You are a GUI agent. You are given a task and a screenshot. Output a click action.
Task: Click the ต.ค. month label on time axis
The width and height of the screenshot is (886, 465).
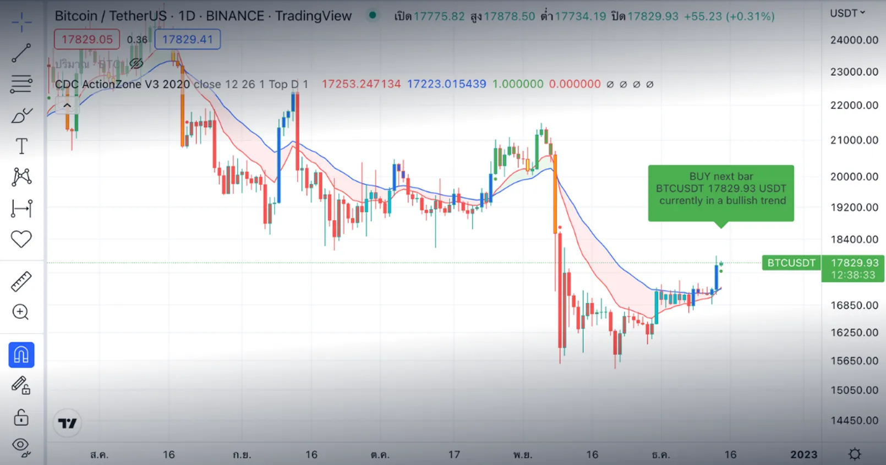point(380,455)
